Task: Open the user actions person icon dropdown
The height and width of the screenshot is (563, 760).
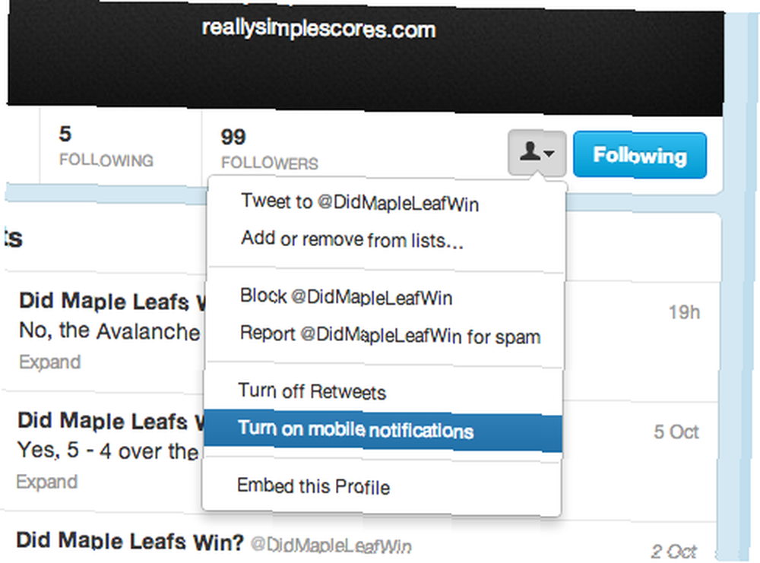Action: coord(537,153)
